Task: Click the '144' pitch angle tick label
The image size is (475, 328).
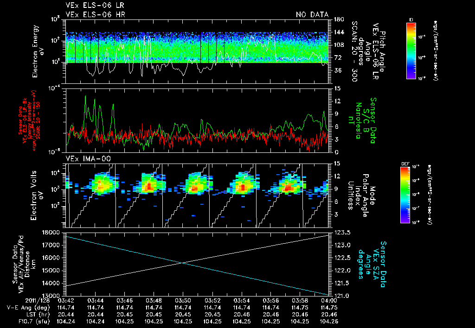Action: pyautogui.click(x=339, y=32)
